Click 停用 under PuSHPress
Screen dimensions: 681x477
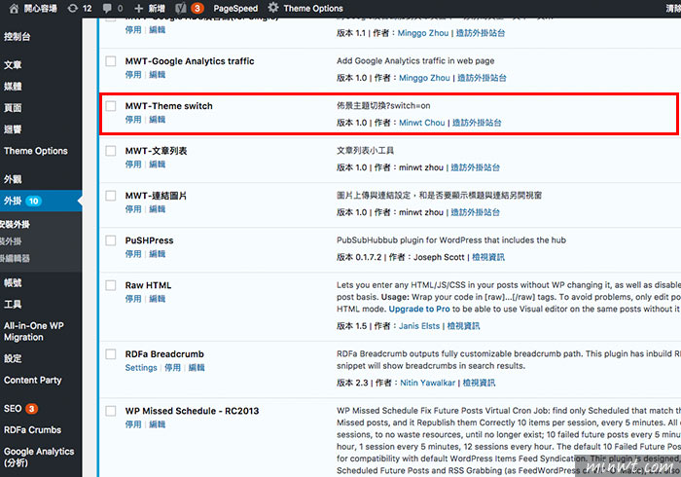[133, 254]
